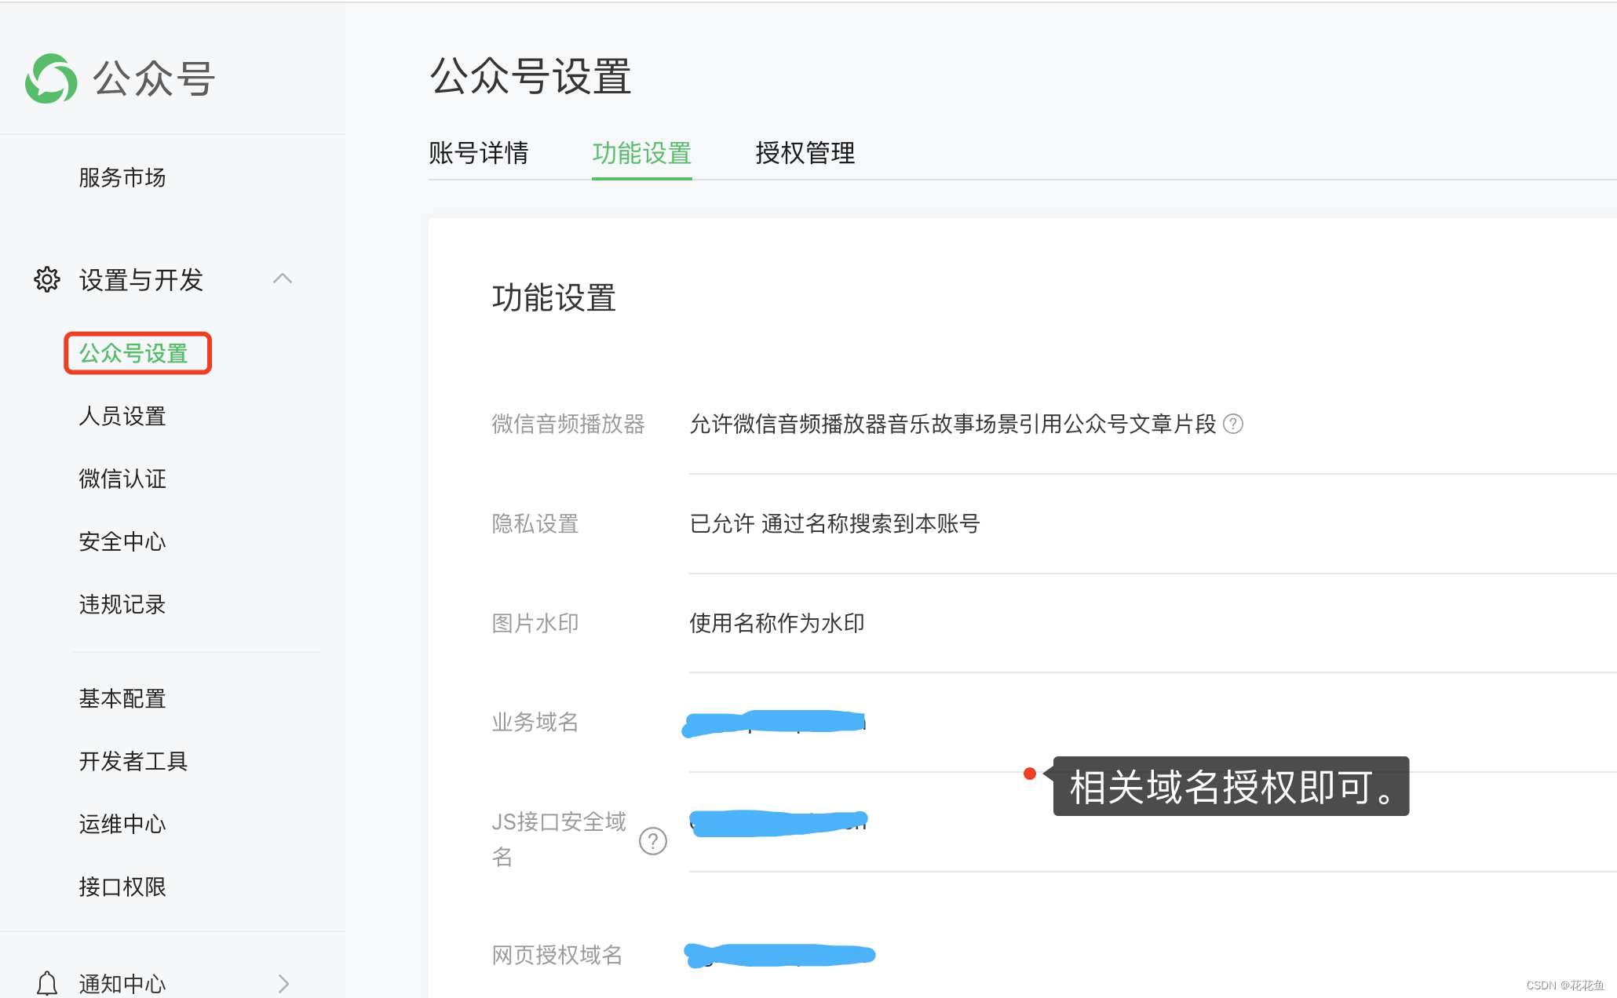Open 微信认证 from the sidebar
Viewport: 1617px width, 998px height.
(x=122, y=479)
